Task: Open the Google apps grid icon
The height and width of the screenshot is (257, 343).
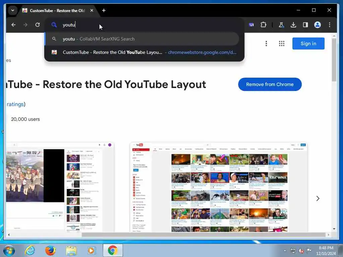Action: point(282,44)
